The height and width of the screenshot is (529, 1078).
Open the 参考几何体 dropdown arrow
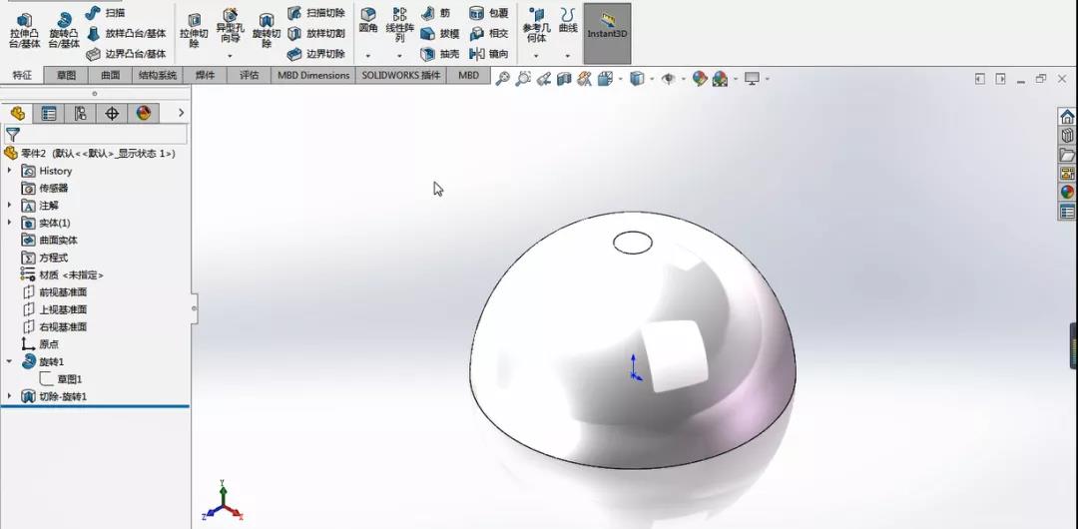536,56
